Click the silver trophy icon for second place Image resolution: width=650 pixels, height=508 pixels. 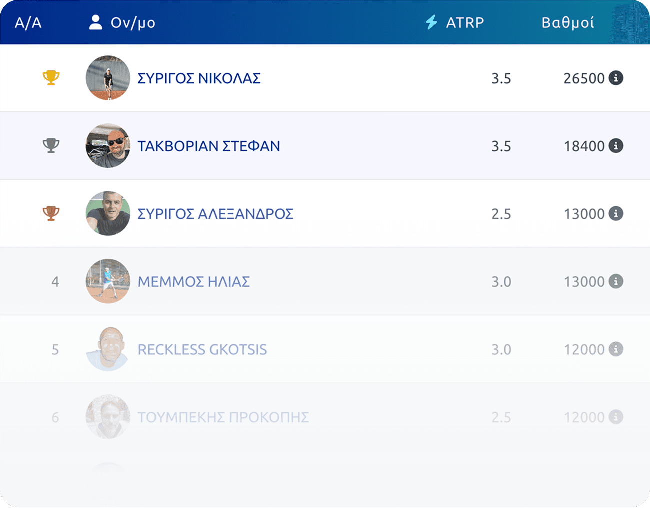click(51, 146)
